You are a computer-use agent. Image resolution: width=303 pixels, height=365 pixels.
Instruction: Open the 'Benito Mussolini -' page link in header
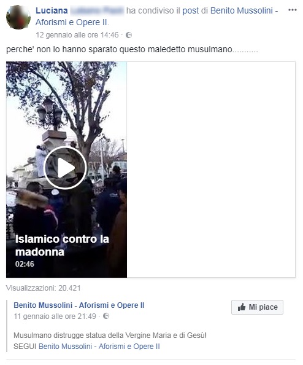[x=244, y=10]
